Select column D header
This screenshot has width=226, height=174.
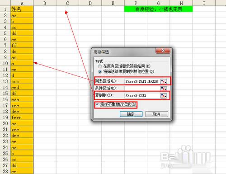(x=90, y=3)
